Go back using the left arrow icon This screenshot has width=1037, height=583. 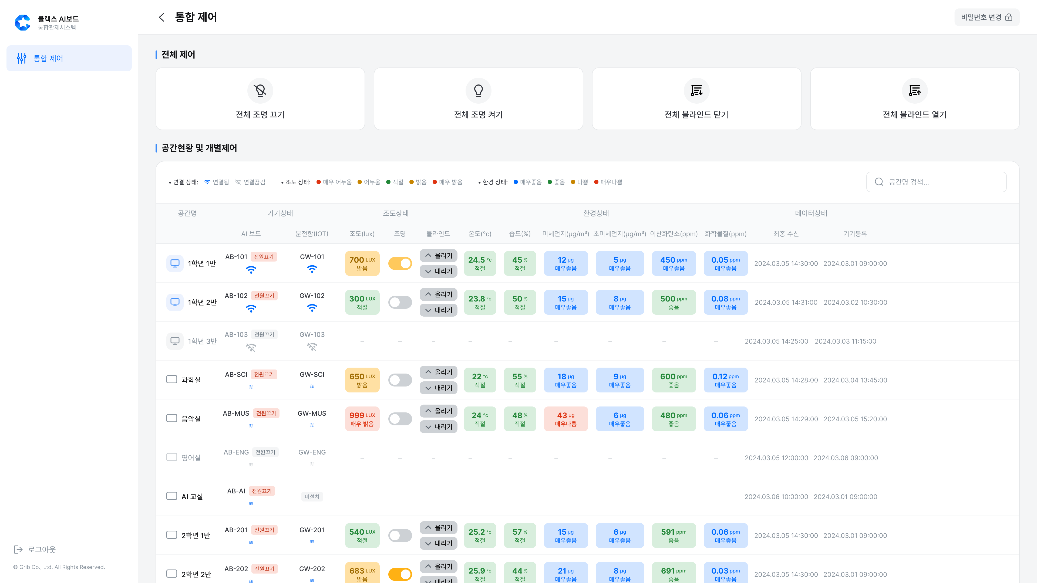pos(161,17)
